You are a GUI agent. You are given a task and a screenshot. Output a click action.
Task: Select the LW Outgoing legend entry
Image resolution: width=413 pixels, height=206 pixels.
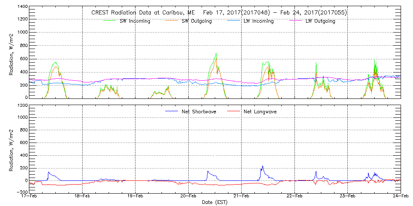point(320,21)
